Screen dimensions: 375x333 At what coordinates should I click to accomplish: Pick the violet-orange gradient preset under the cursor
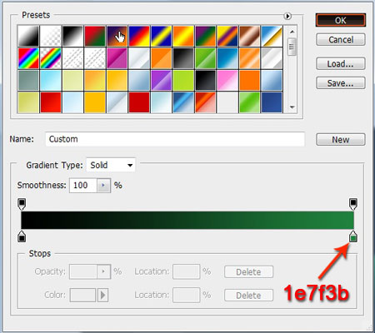tap(117, 36)
